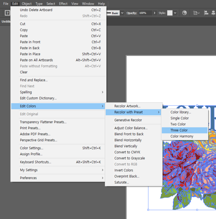The image size is (216, 219).
Task: Choose Color library preset
Action: tap(185, 112)
